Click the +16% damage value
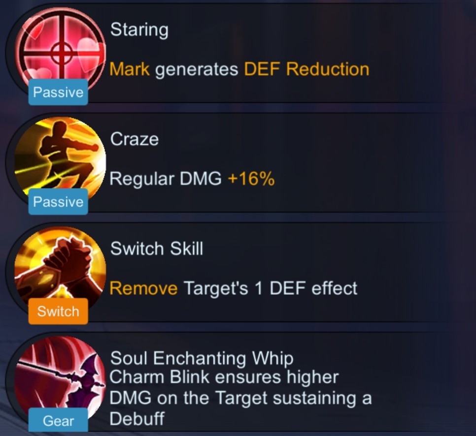476x436 pixels. tap(251, 178)
